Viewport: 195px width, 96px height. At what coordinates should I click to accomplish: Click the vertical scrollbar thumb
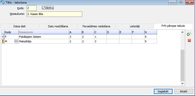coord(183,66)
